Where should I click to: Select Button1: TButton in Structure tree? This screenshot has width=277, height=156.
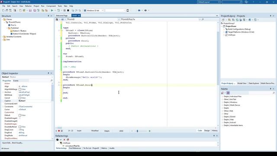(x=19, y=31)
